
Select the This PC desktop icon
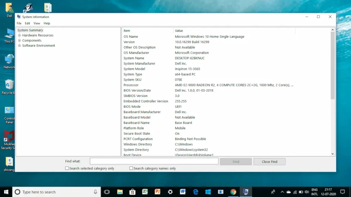[x=9, y=36]
